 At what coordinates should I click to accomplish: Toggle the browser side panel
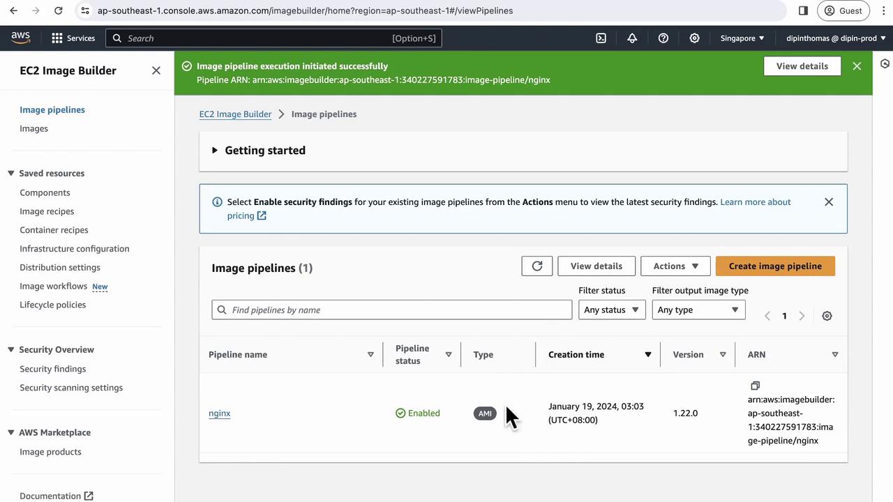coord(803,10)
